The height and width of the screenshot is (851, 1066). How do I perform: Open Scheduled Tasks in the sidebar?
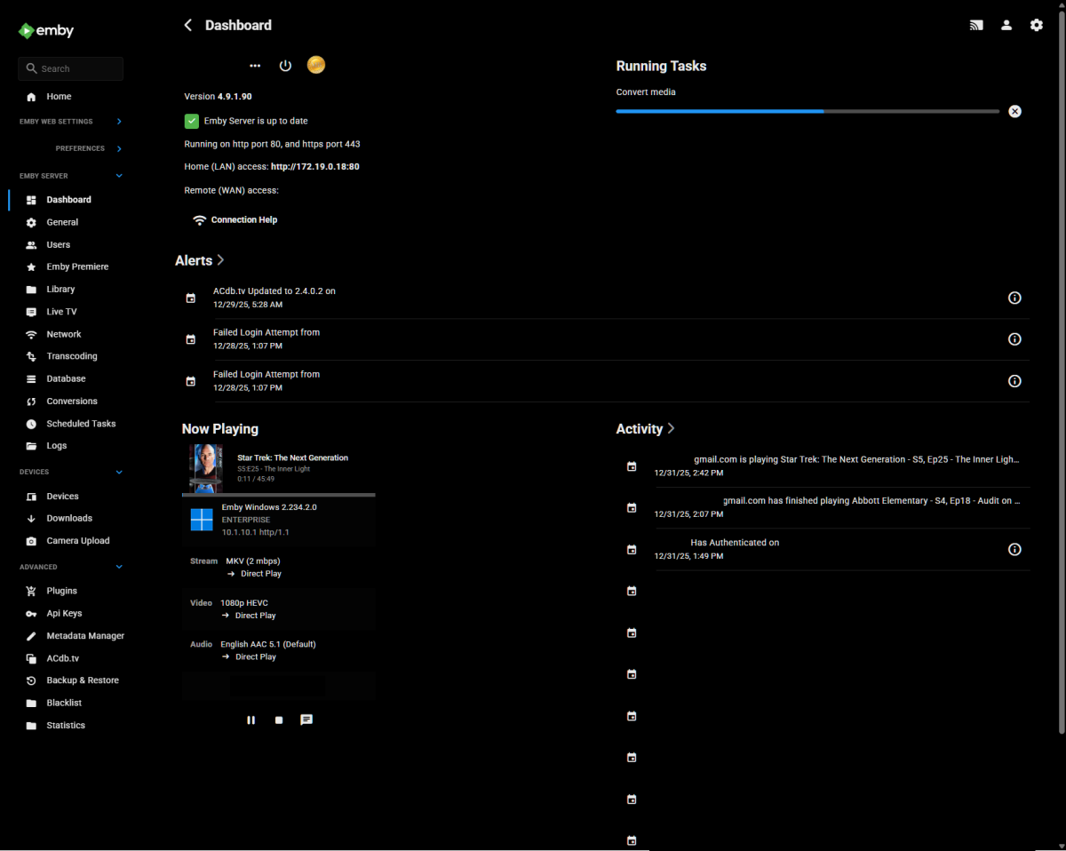tap(81, 424)
